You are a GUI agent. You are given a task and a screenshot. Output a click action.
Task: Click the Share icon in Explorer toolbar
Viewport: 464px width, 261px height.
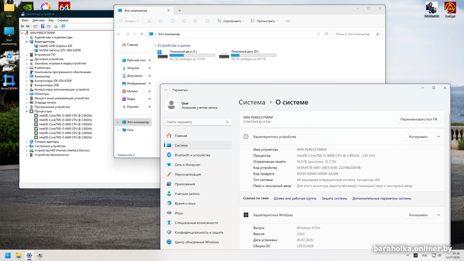(x=195, y=21)
